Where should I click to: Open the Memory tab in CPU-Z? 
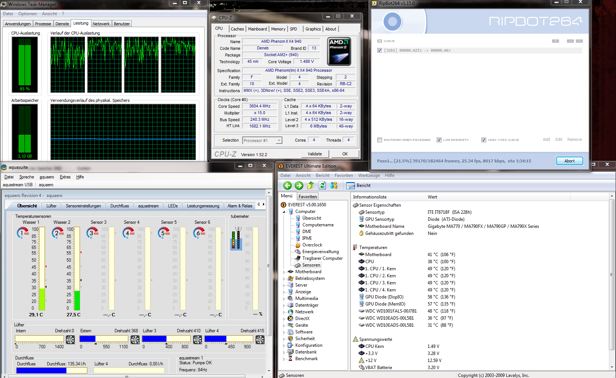pos(278,29)
